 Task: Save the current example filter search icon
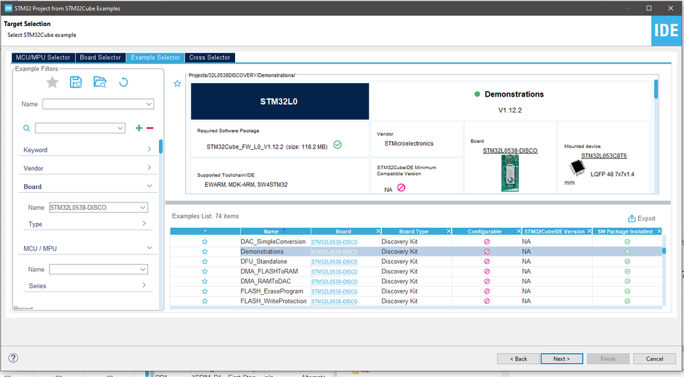76,82
